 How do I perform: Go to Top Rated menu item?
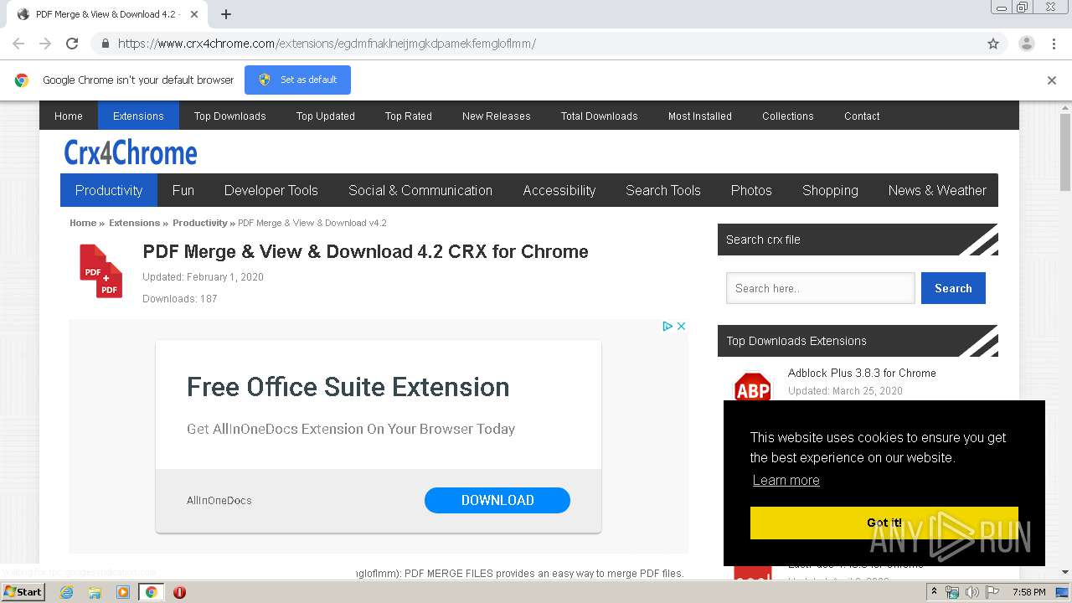pyautogui.click(x=409, y=116)
